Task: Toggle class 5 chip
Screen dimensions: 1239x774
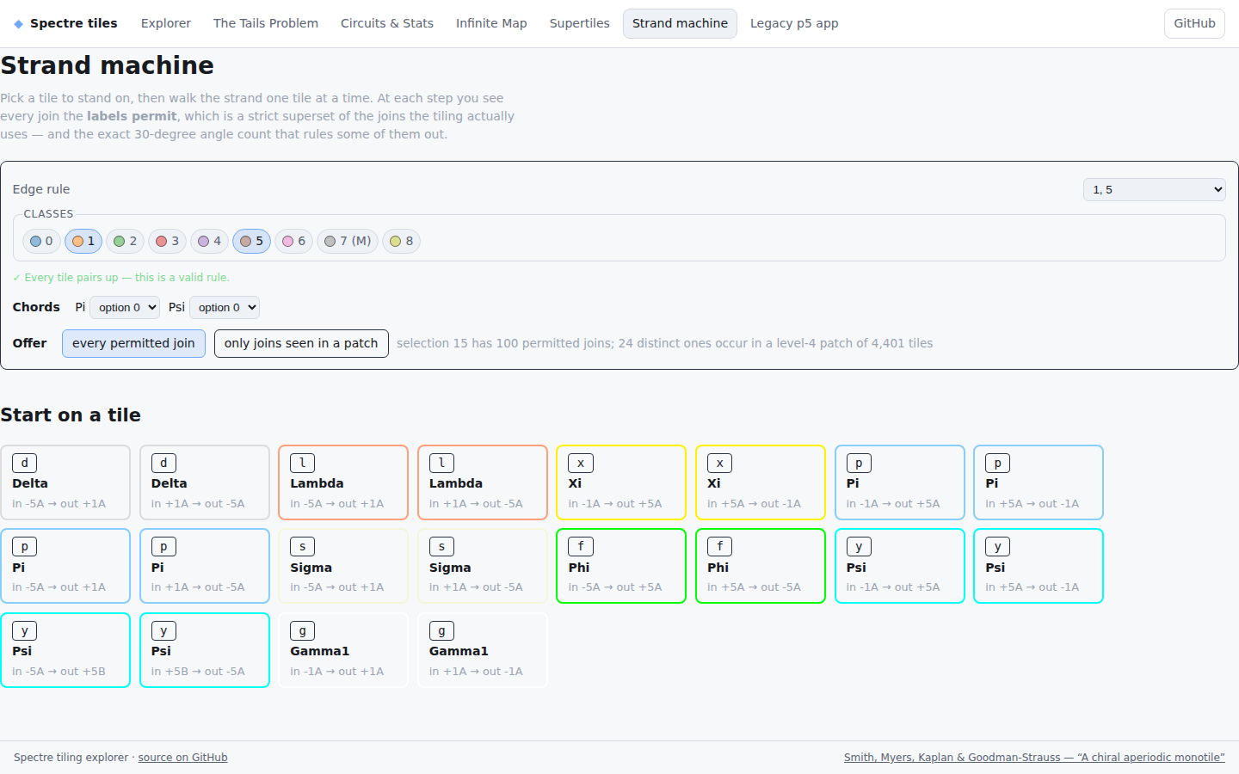Action: [251, 241]
